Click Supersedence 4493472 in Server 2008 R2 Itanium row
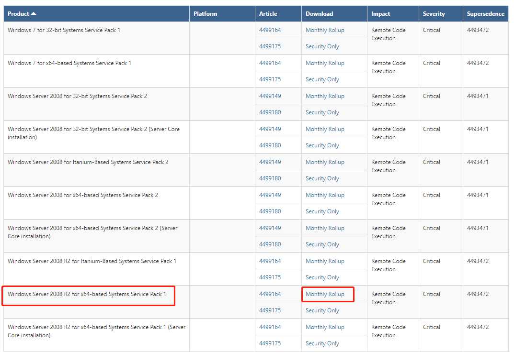The width and height of the screenshot is (515, 353). click(x=478, y=261)
